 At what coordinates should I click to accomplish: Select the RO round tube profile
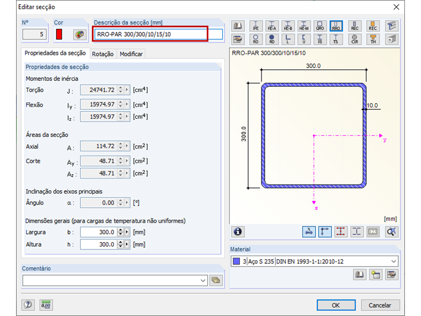pos(255,39)
